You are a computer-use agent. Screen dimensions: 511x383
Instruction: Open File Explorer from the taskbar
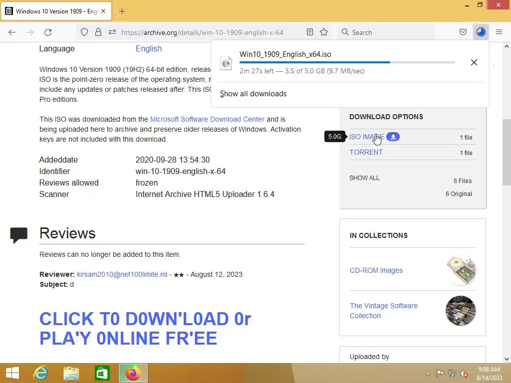pos(71,373)
